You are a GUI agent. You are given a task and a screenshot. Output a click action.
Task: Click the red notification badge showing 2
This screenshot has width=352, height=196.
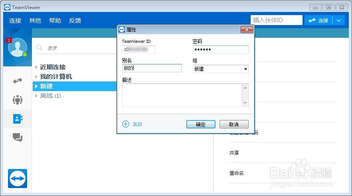(x=9, y=41)
